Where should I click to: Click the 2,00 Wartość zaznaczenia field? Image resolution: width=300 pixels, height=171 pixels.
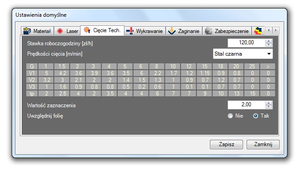[x=247, y=105]
